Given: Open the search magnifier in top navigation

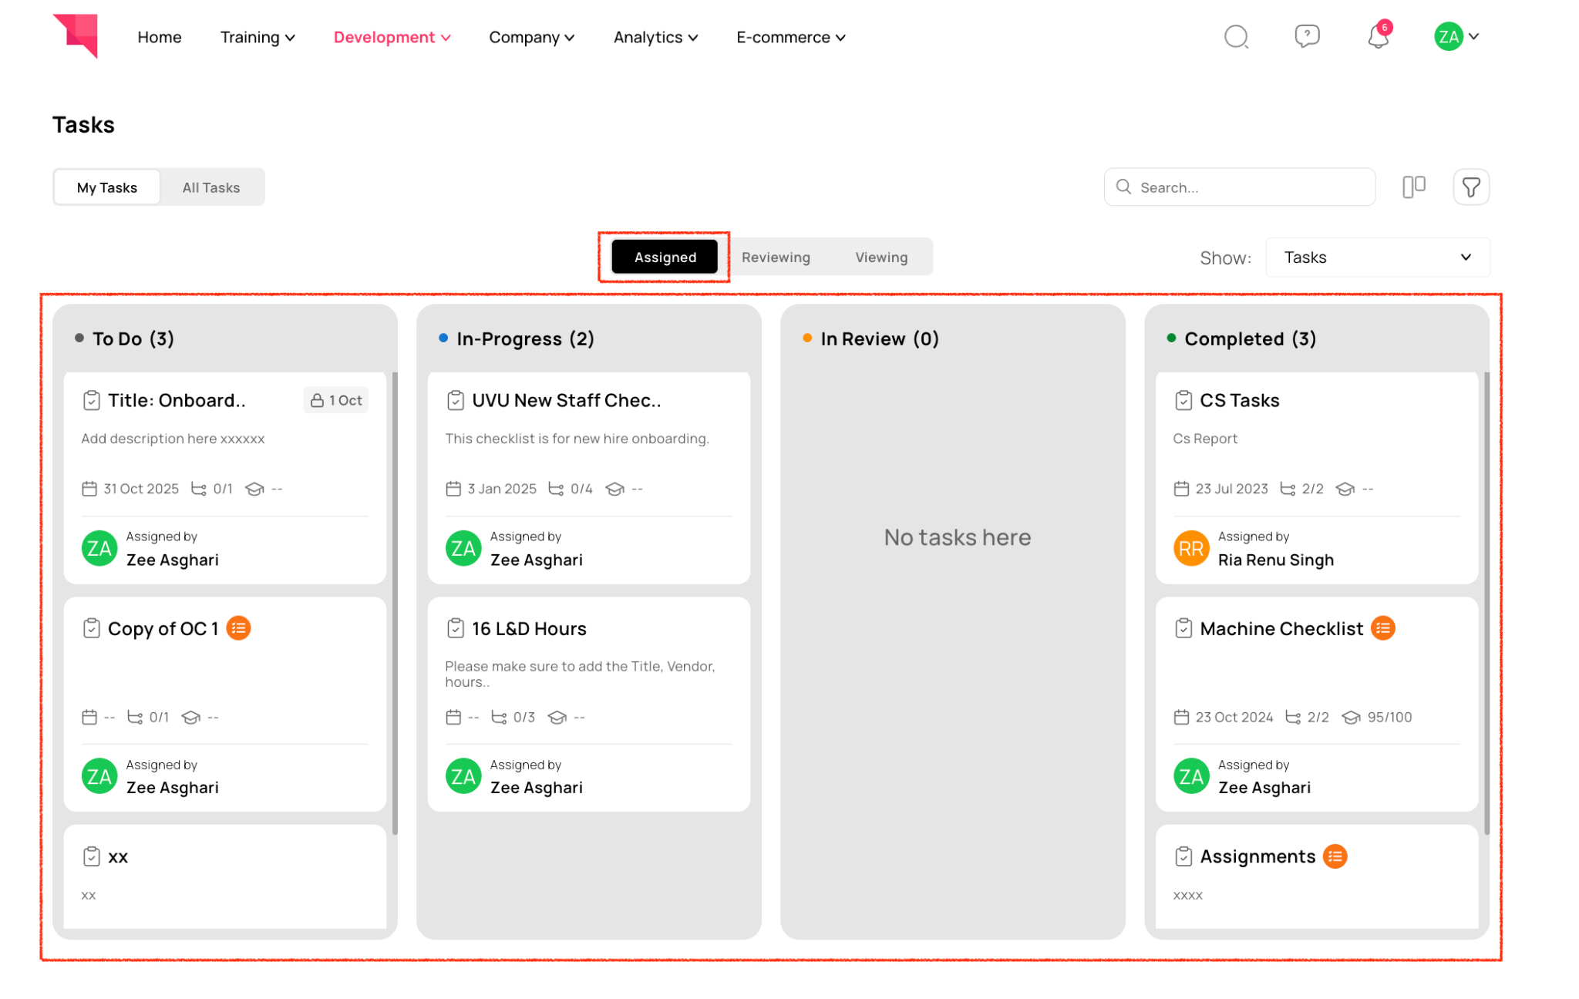Looking at the screenshot, I should point(1236,36).
